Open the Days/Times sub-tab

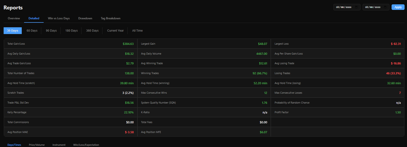14,145
